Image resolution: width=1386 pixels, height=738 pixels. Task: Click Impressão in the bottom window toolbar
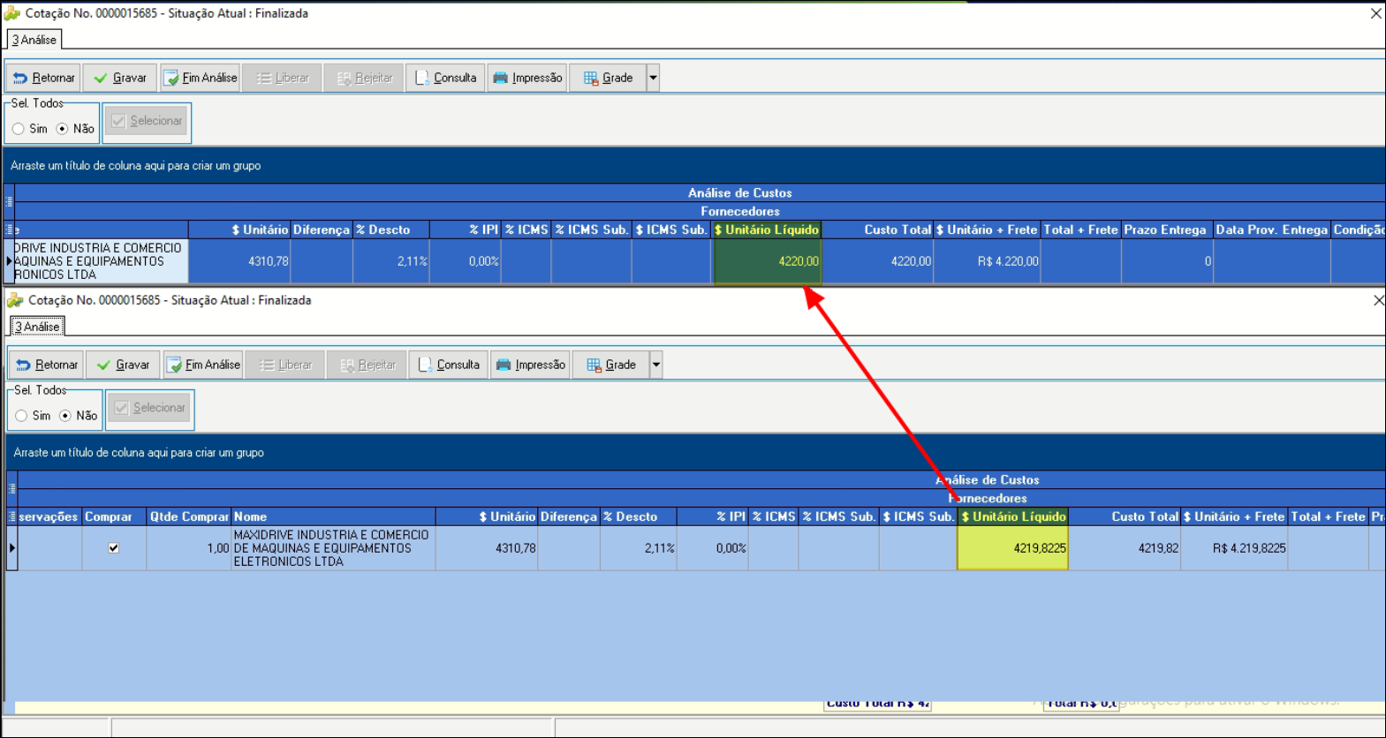click(530, 365)
